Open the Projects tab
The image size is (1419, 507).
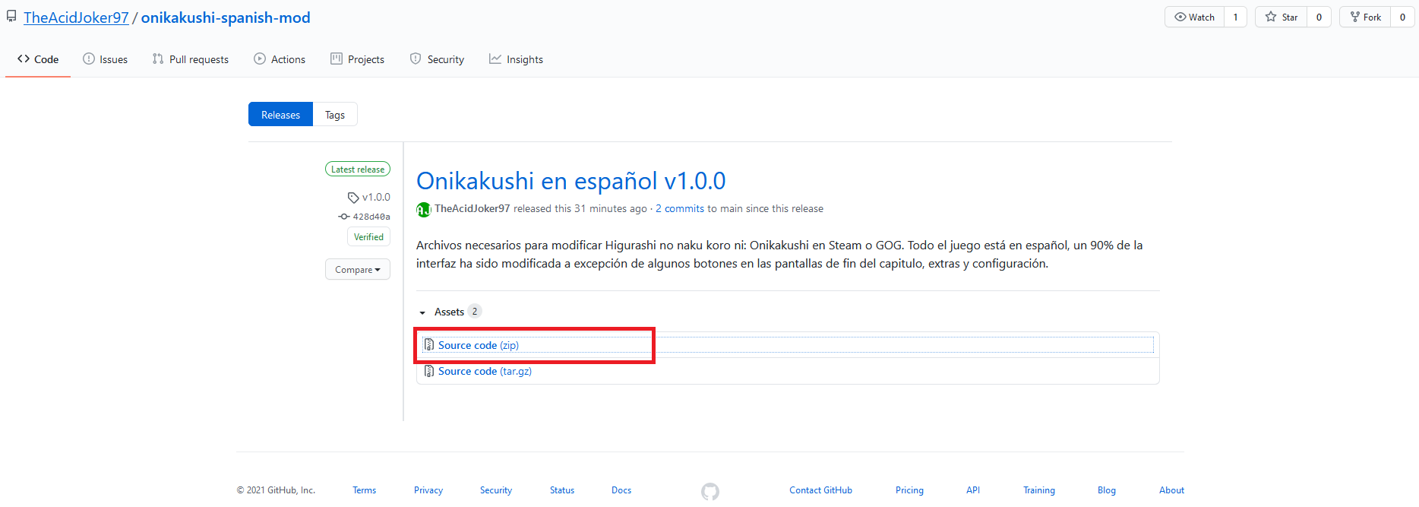point(358,59)
